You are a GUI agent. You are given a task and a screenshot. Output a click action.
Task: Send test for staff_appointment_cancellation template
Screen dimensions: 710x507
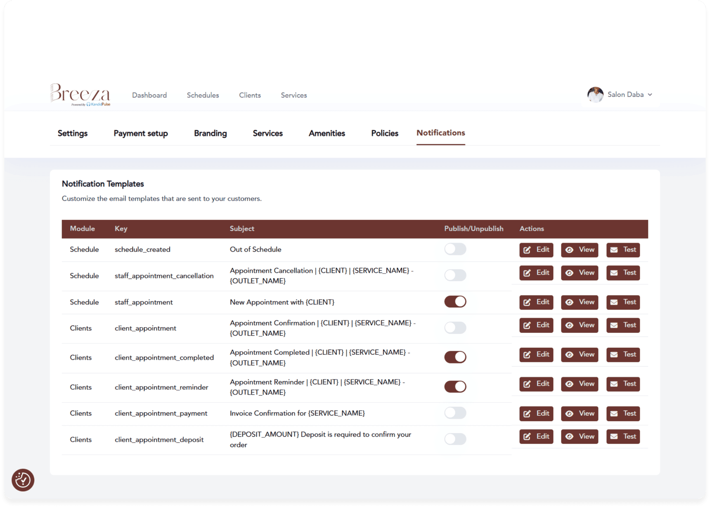click(623, 273)
